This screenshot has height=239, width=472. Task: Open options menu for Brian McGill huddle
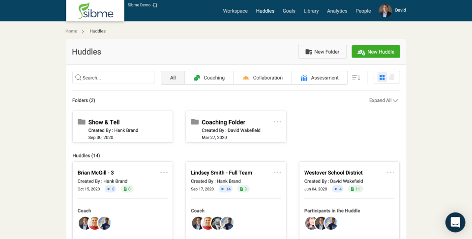pyautogui.click(x=164, y=173)
